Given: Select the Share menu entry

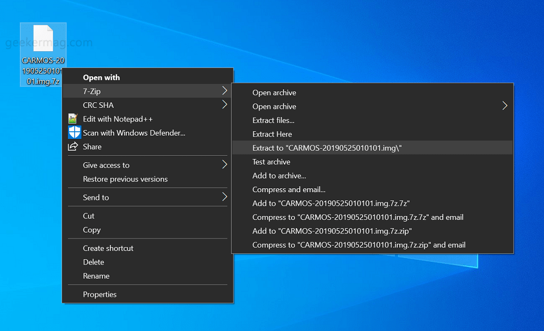Looking at the screenshot, I should [x=148, y=146].
